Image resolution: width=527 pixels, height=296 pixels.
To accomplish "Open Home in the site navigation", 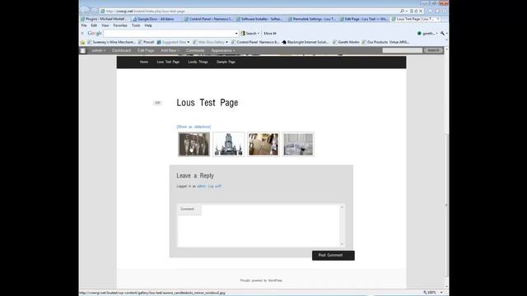I will pyautogui.click(x=144, y=62).
